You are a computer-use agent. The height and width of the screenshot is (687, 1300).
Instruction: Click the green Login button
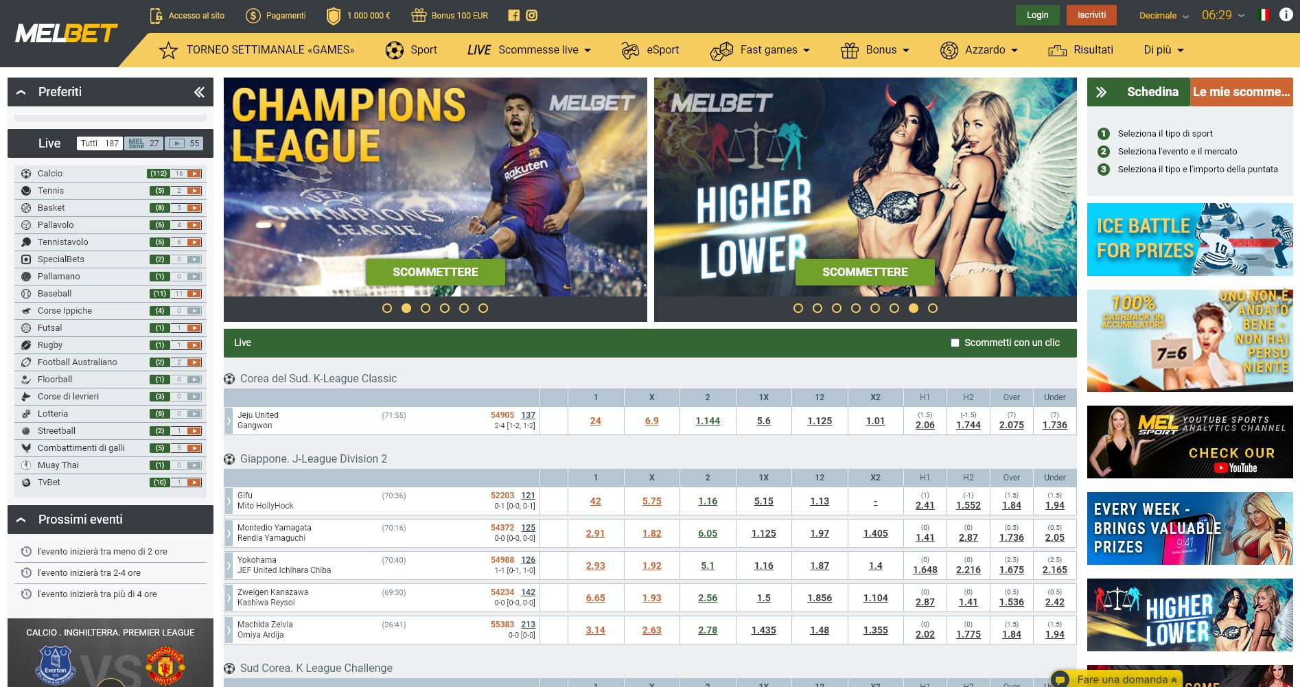1037,15
